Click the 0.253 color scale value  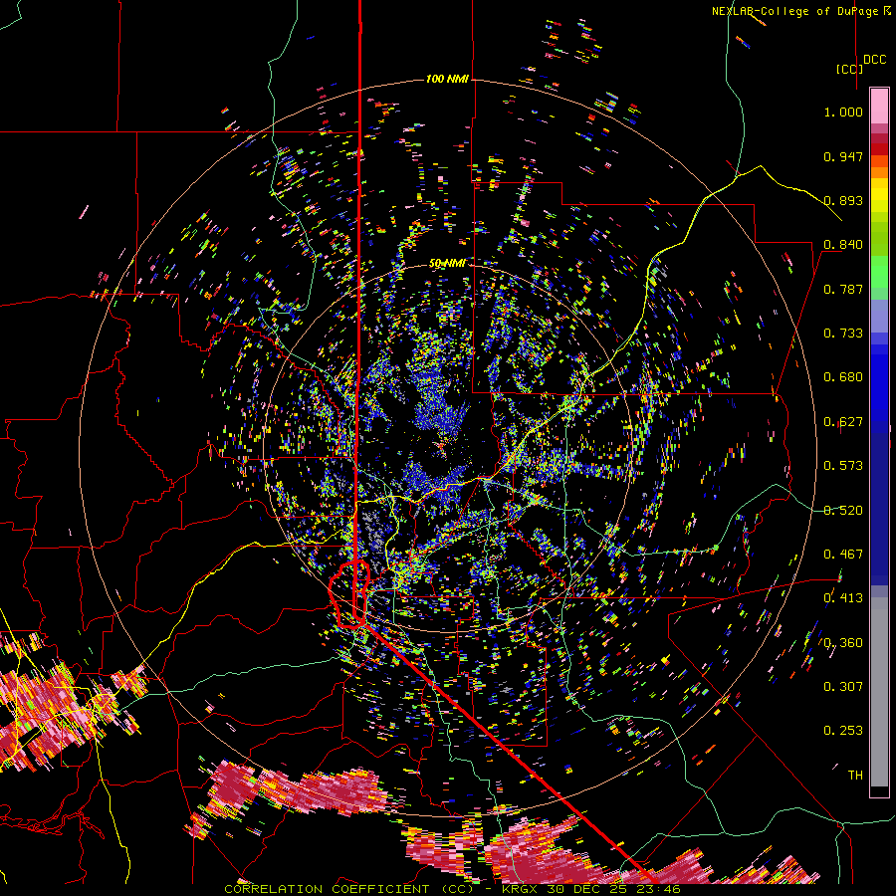point(843,731)
